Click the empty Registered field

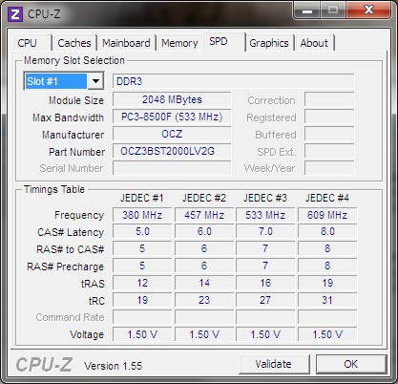pyautogui.click(x=329, y=117)
